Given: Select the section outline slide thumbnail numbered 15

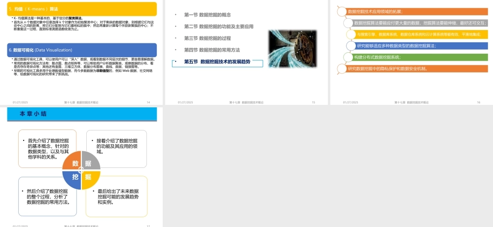Looking at the screenshot, I should tap(246, 52).
